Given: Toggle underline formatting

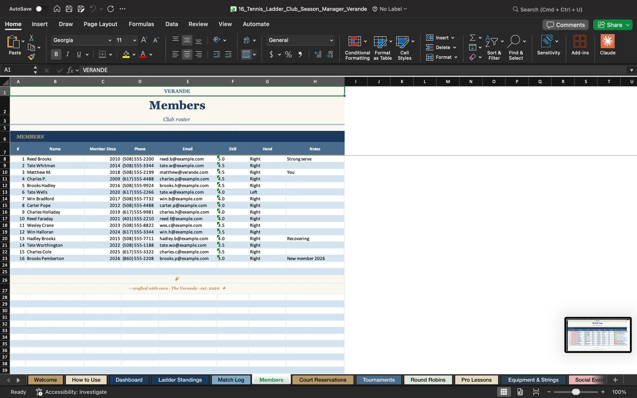Looking at the screenshot, I should [79, 54].
